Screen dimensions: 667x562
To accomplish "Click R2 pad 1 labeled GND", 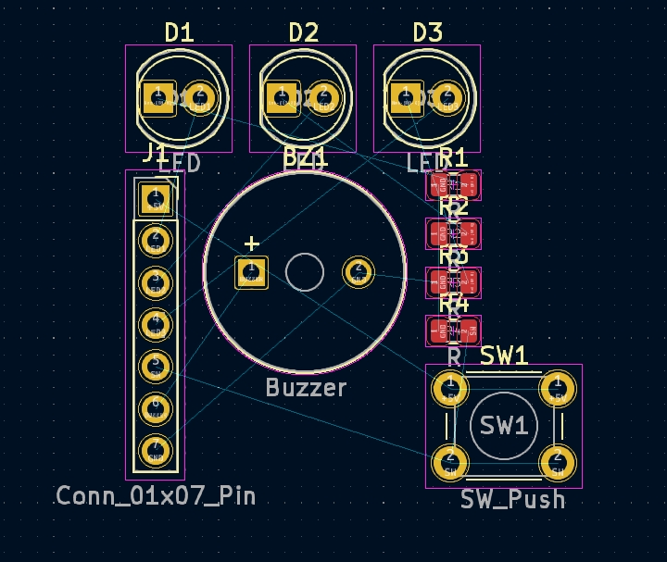I will (x=439, y=234).
